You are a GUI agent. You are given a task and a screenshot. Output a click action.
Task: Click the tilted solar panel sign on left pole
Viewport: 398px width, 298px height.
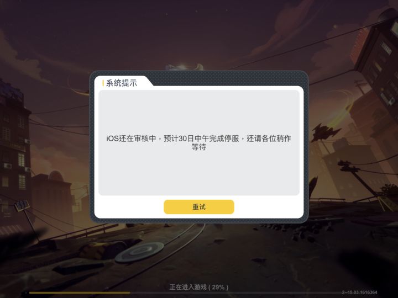(22, 205)
